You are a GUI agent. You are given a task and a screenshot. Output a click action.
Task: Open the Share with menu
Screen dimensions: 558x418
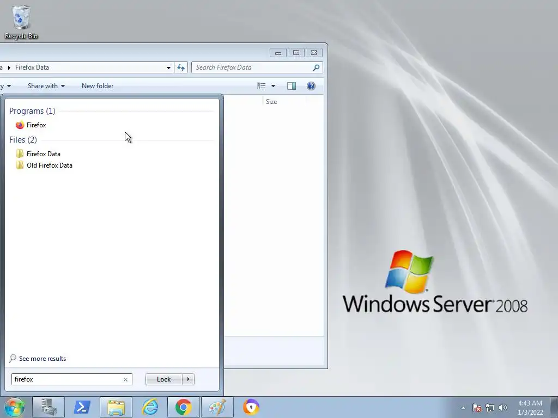pos(46,86)
